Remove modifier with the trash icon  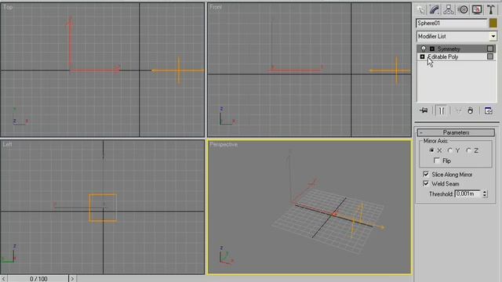pyautogui.click(x=471, y=110)
